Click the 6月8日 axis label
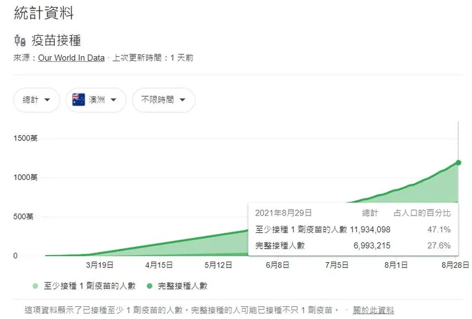The height and width of the screenshot is (319, 472). coord(277,265)
